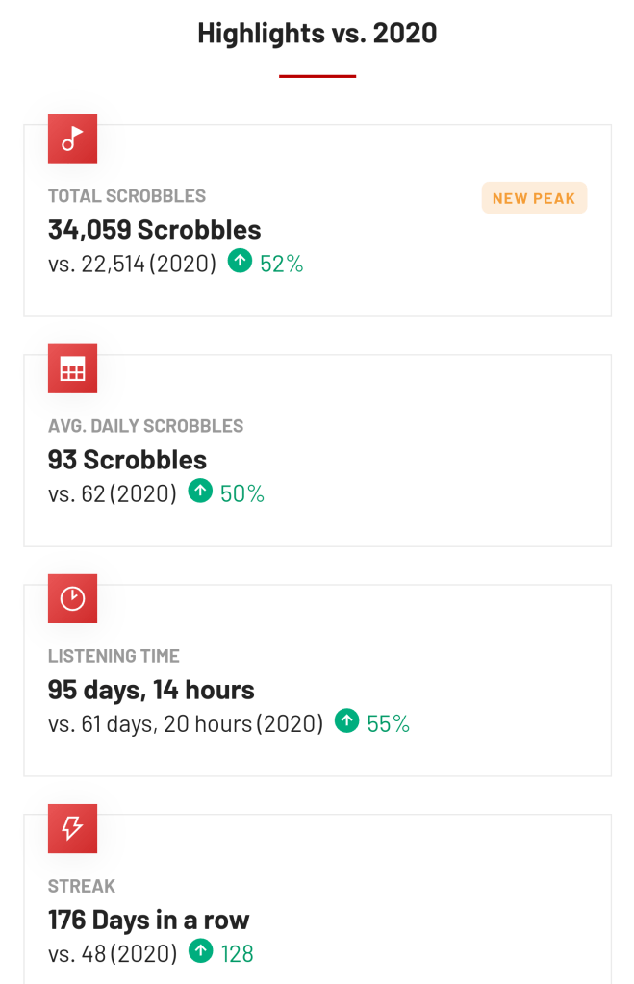Click the lightning bolt Streak icon
The image size is (634, 984).
click(x=72, y=828)
